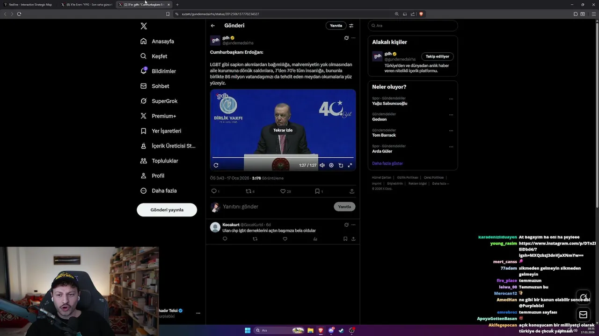
Task: Open options for Gedson trend
Action: click(451, 115)
